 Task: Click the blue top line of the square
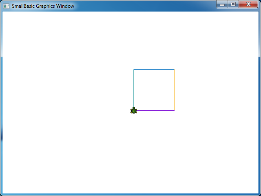(154, 69)
